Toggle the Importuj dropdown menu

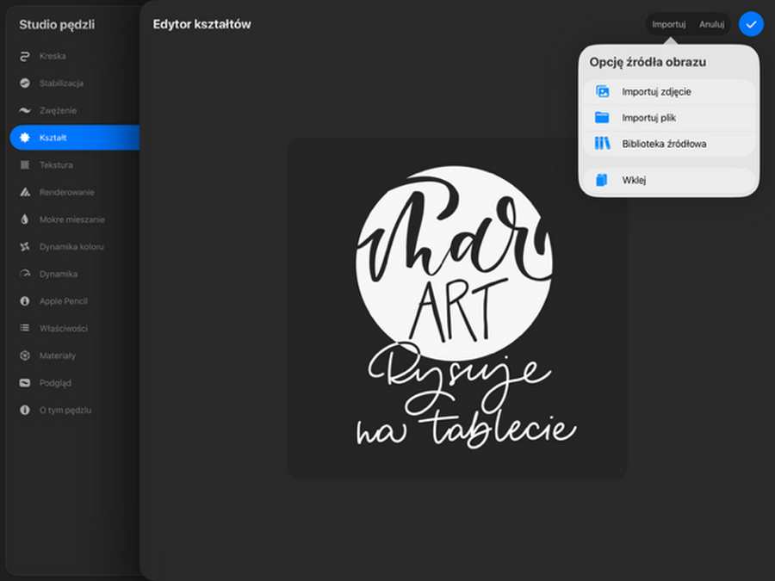(668, 24)
